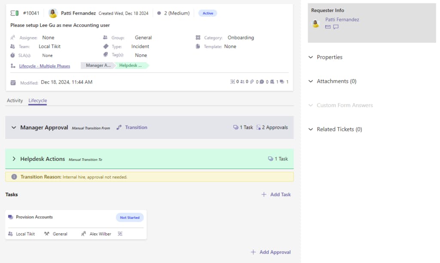The width and height of the screenshot is (440, 263).
Task: Click the SLA(s) clock icon
Action: (12, 55)
